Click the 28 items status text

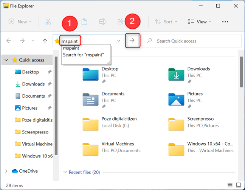(14, 185)
